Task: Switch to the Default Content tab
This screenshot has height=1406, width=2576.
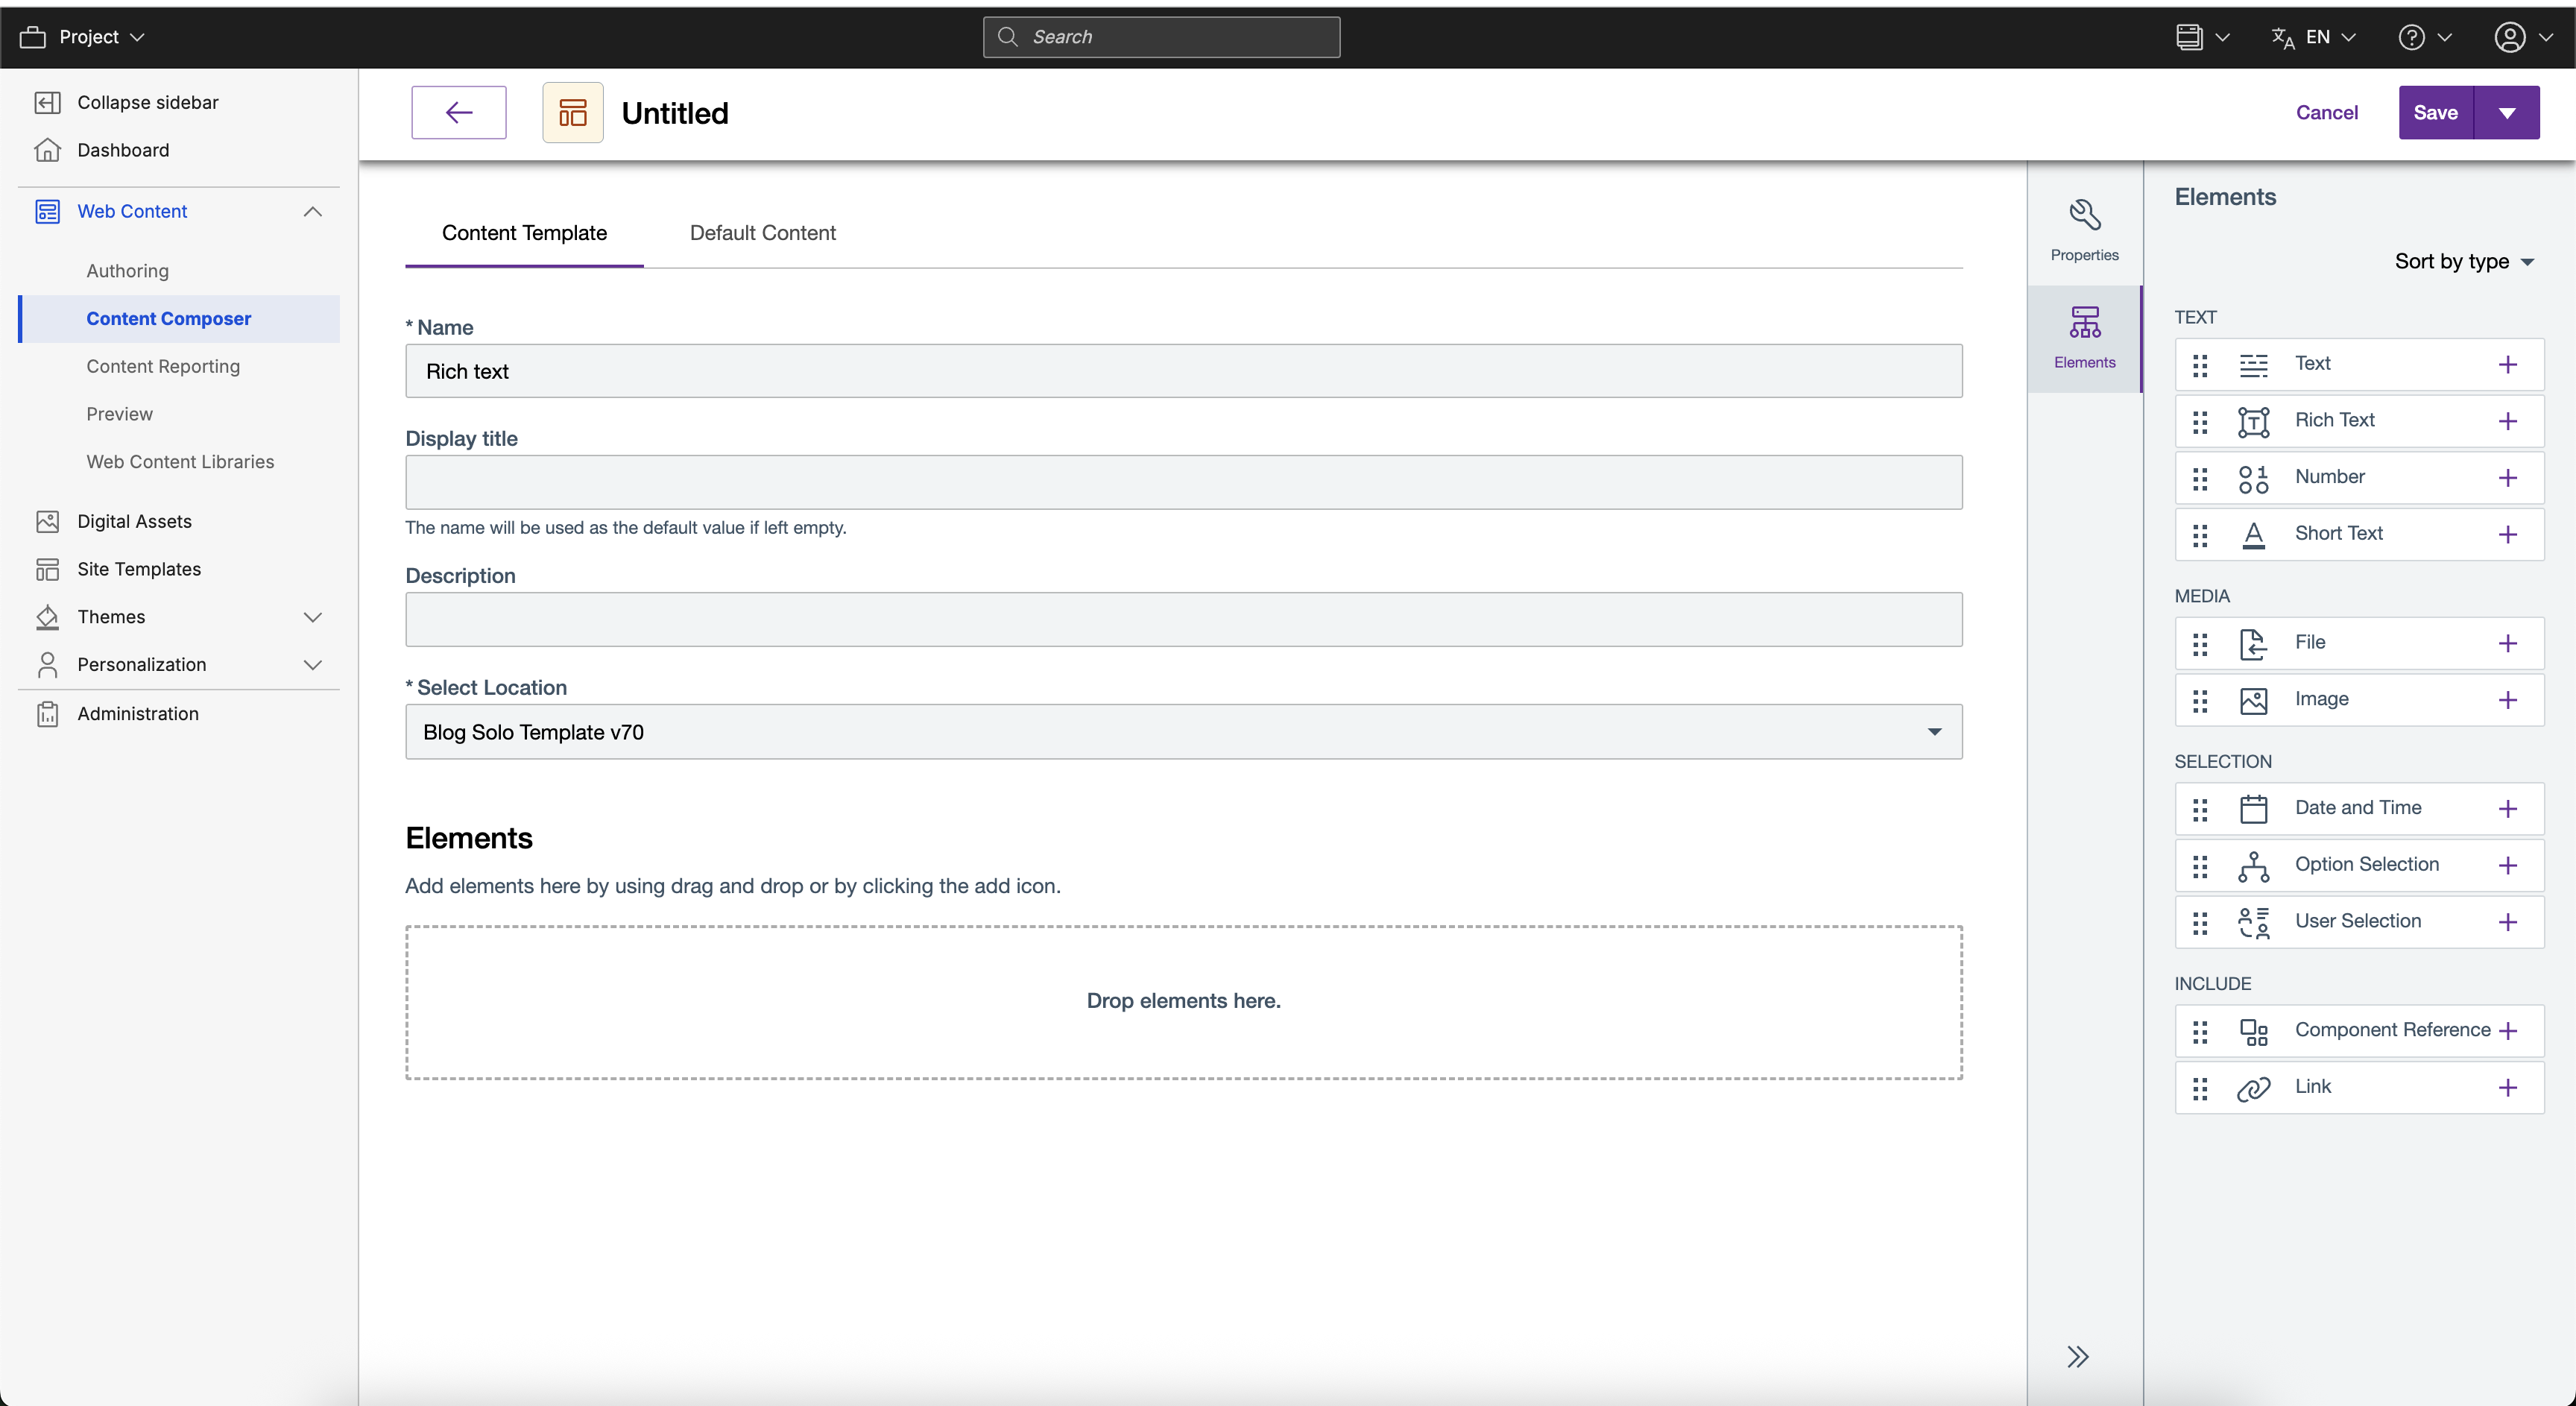Action: (x=762, y=232)
